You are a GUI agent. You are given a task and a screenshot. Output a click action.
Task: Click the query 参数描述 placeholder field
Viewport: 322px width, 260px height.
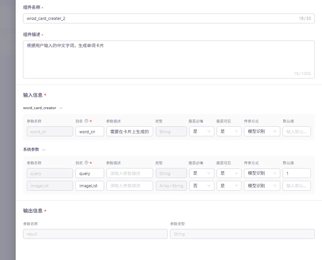pyautogui.click(x=130, y=173)
